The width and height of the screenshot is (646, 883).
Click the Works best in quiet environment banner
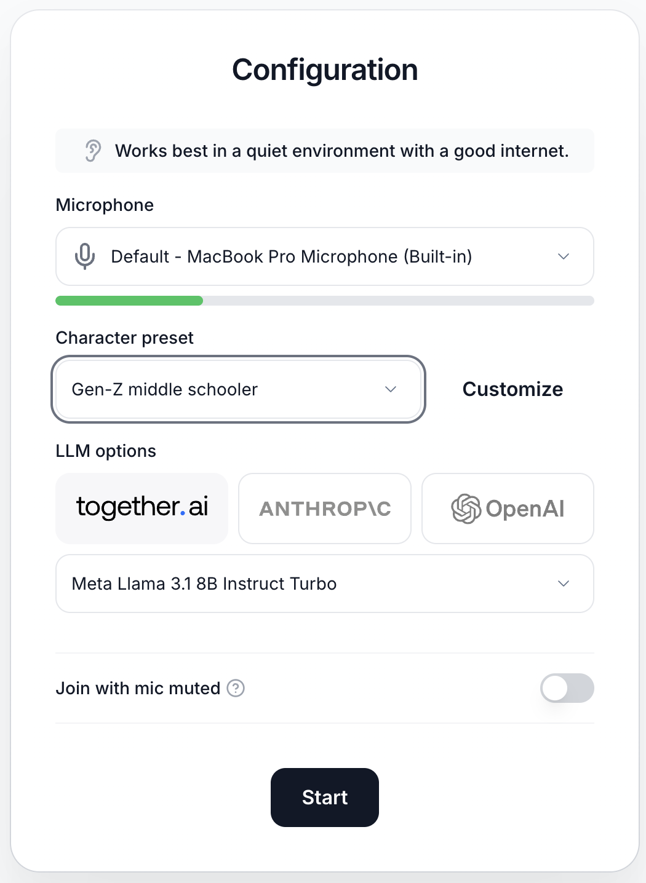point(325,151)
